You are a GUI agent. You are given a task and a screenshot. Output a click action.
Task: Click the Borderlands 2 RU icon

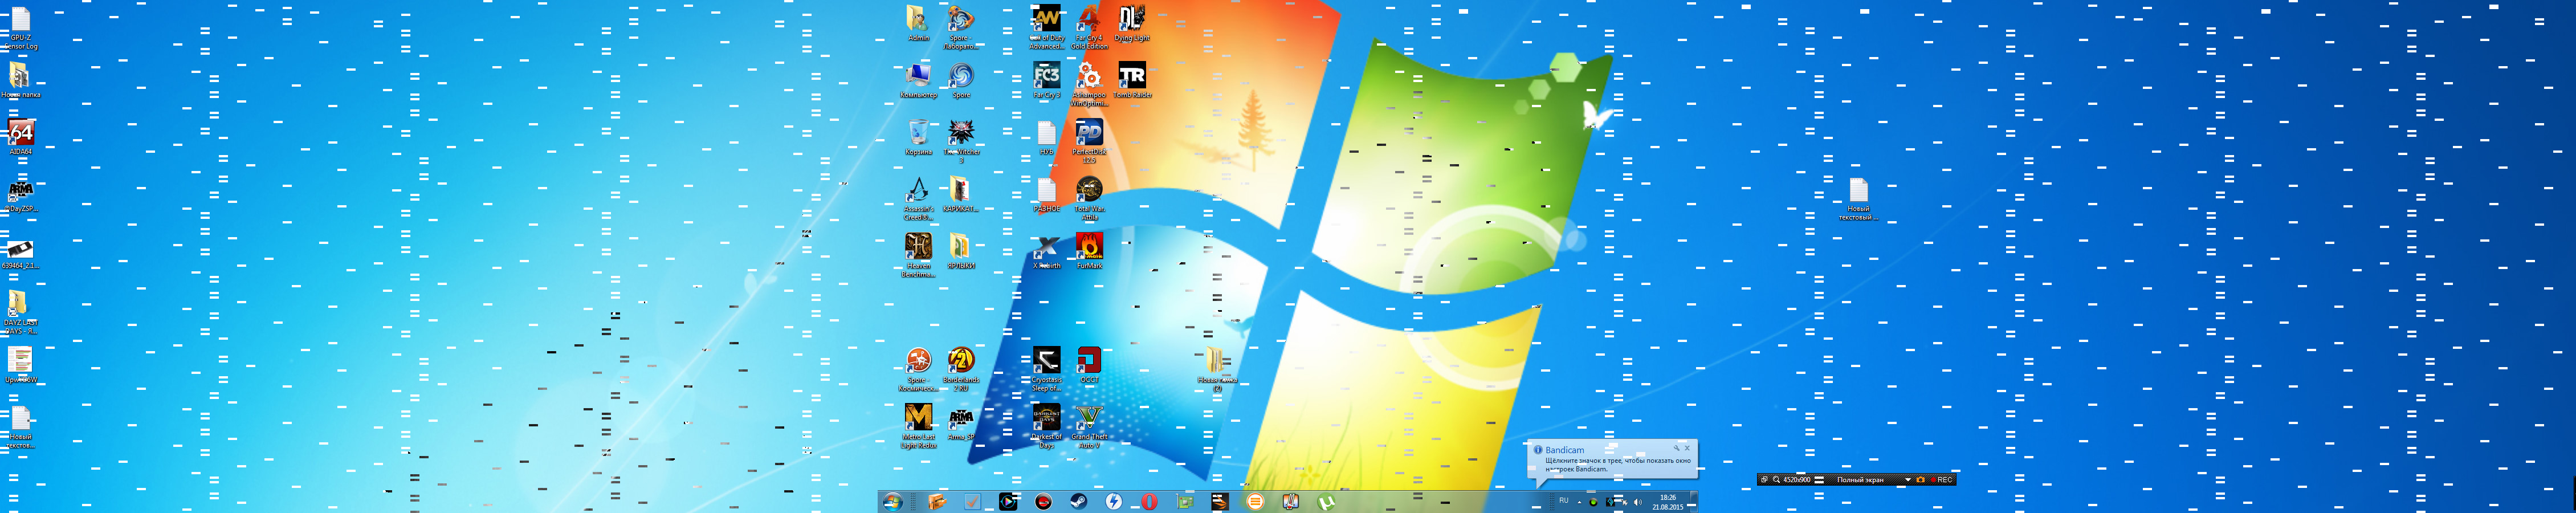pos(961,369)
